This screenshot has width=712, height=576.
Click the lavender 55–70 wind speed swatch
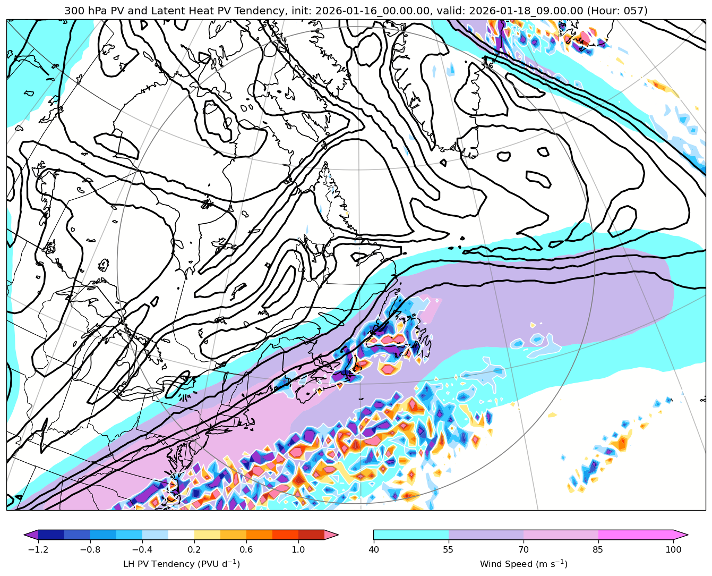point(486,535)
